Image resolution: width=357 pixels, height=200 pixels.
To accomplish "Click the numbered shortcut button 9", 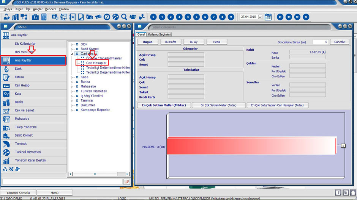I will (231, 17).
